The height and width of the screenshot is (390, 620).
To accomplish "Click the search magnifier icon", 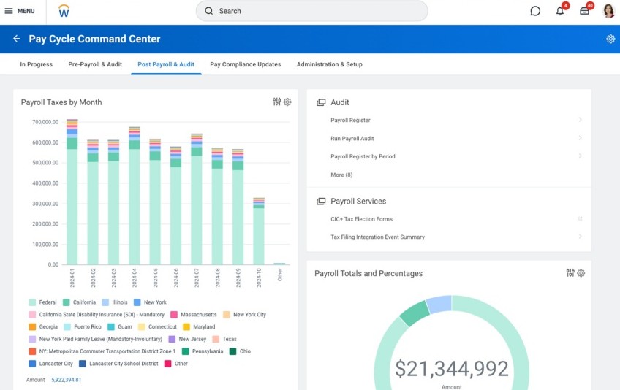I will click(209, 11).
